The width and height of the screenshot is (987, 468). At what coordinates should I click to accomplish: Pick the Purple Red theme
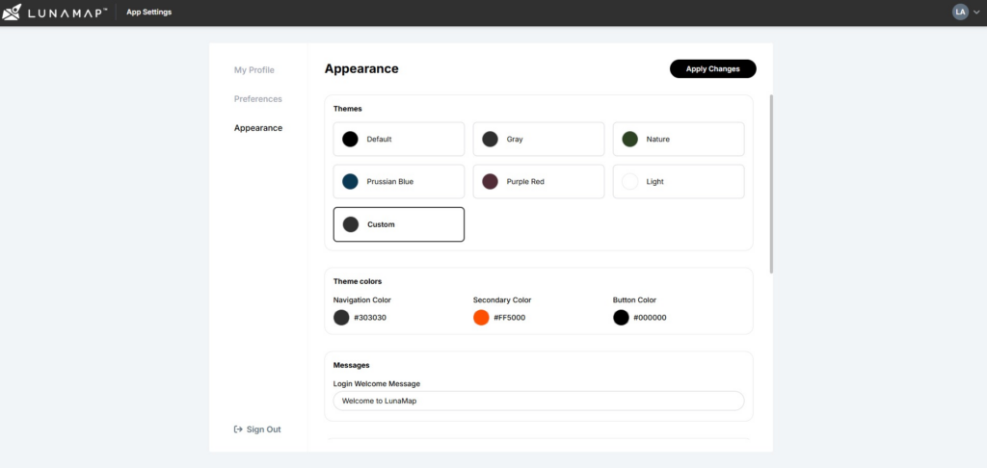pyautogui.click(x=538, y=181)
